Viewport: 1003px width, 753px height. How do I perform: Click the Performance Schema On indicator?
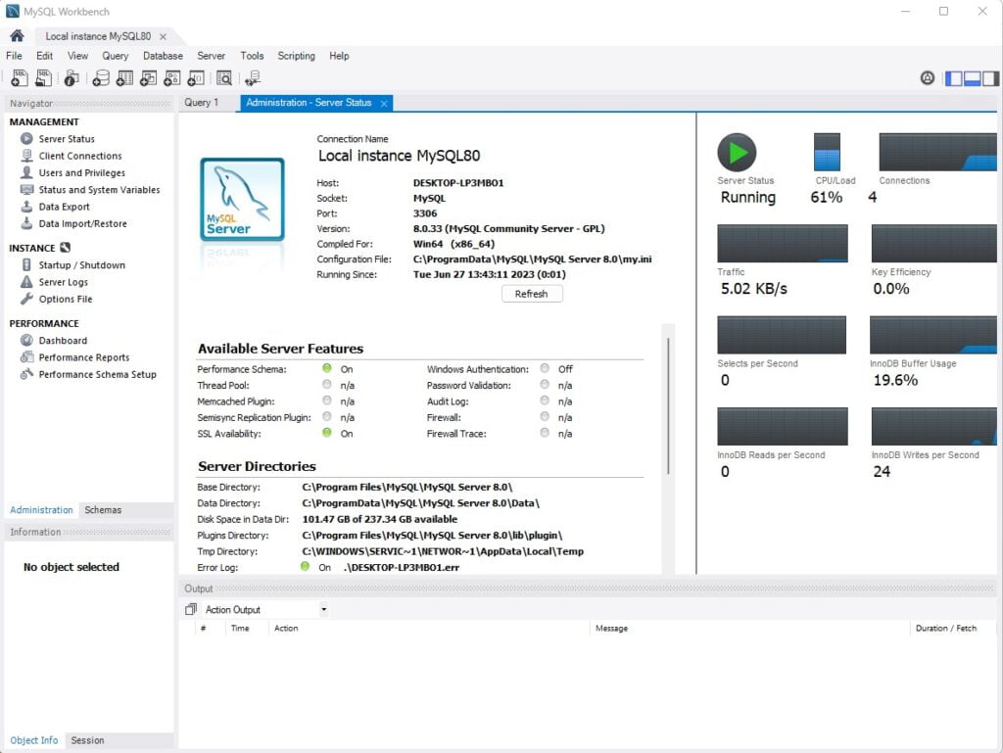[x=327, y=368]
